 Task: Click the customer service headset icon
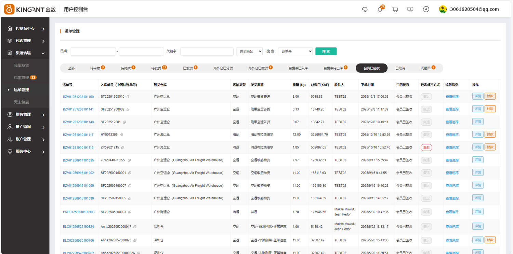(365, 10)
